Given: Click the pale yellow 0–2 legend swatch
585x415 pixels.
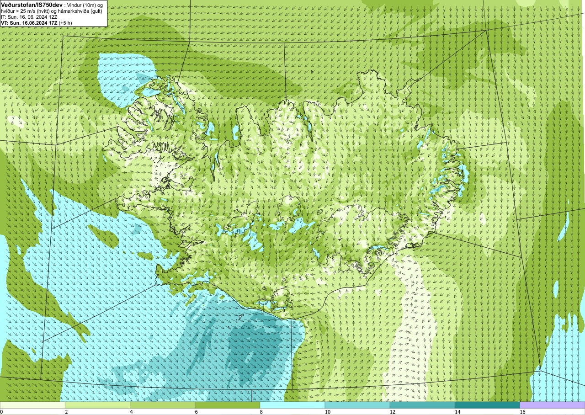Looking at the screenshot, I should [x=32, y=405].
